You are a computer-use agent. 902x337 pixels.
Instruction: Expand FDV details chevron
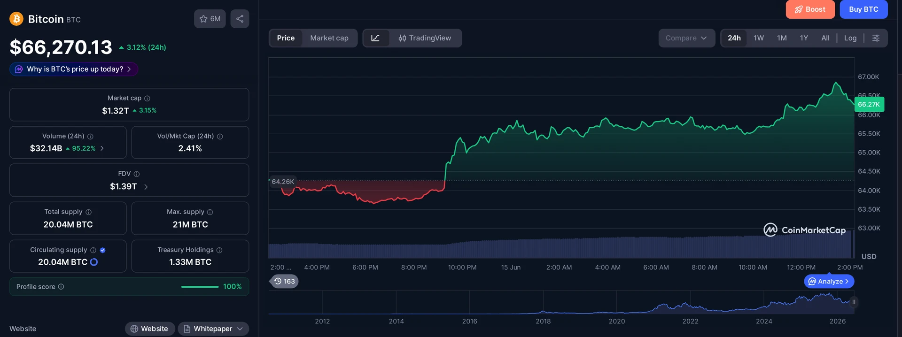[x=146, y=187]
